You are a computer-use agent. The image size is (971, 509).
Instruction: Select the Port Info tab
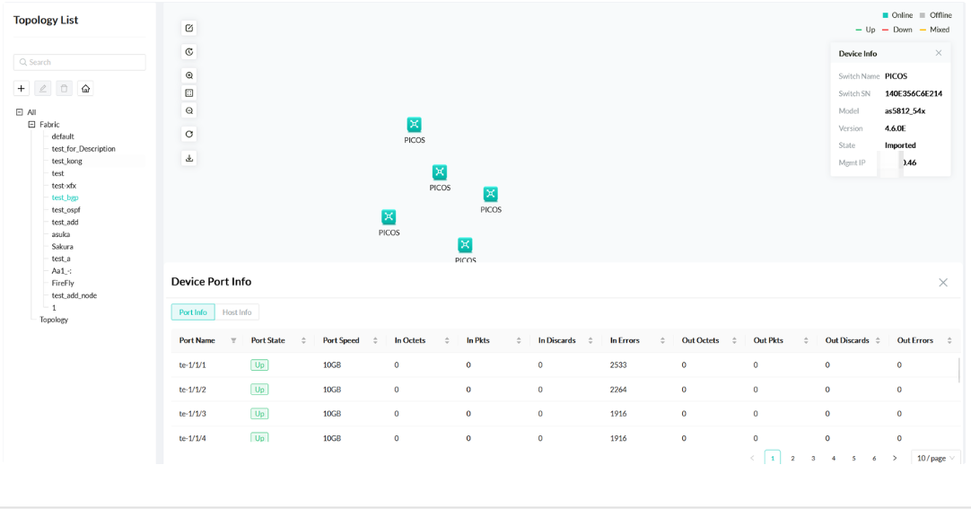[193, 312]
